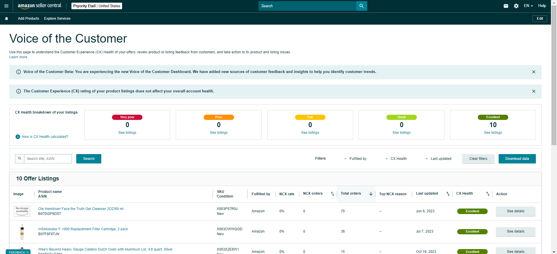The image size is (557, 254).
Task: Sort table by NCX orders
Action: click(332, 194)
